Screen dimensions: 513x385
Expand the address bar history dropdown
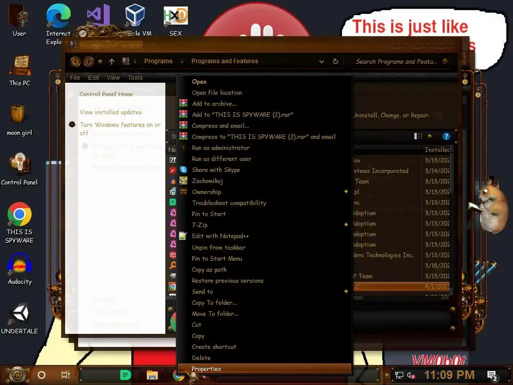tap(322, 62)
